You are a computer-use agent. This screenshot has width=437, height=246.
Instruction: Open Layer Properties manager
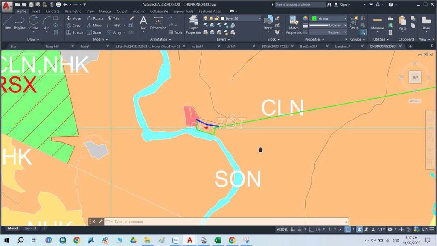click(193, 25)
